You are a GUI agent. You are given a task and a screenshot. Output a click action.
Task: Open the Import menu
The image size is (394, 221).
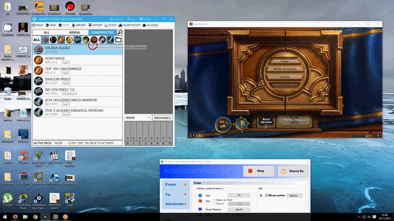[79, 25]
